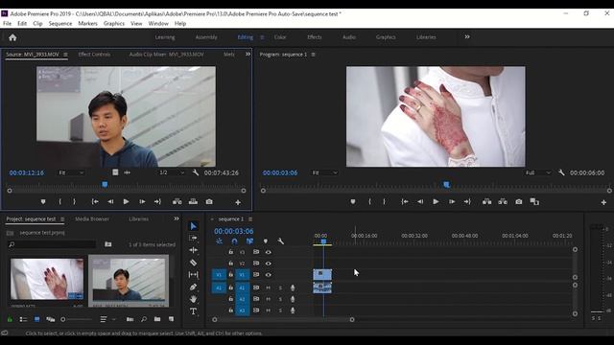614x345 pixels.
Task: Open Source monitor settings wrench
Action: 196,172
